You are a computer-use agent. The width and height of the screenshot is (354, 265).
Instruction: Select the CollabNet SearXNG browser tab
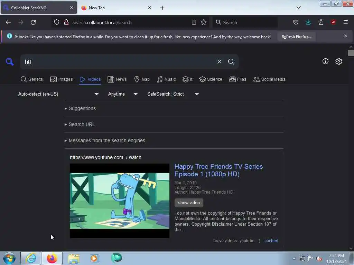pos(39,8)
